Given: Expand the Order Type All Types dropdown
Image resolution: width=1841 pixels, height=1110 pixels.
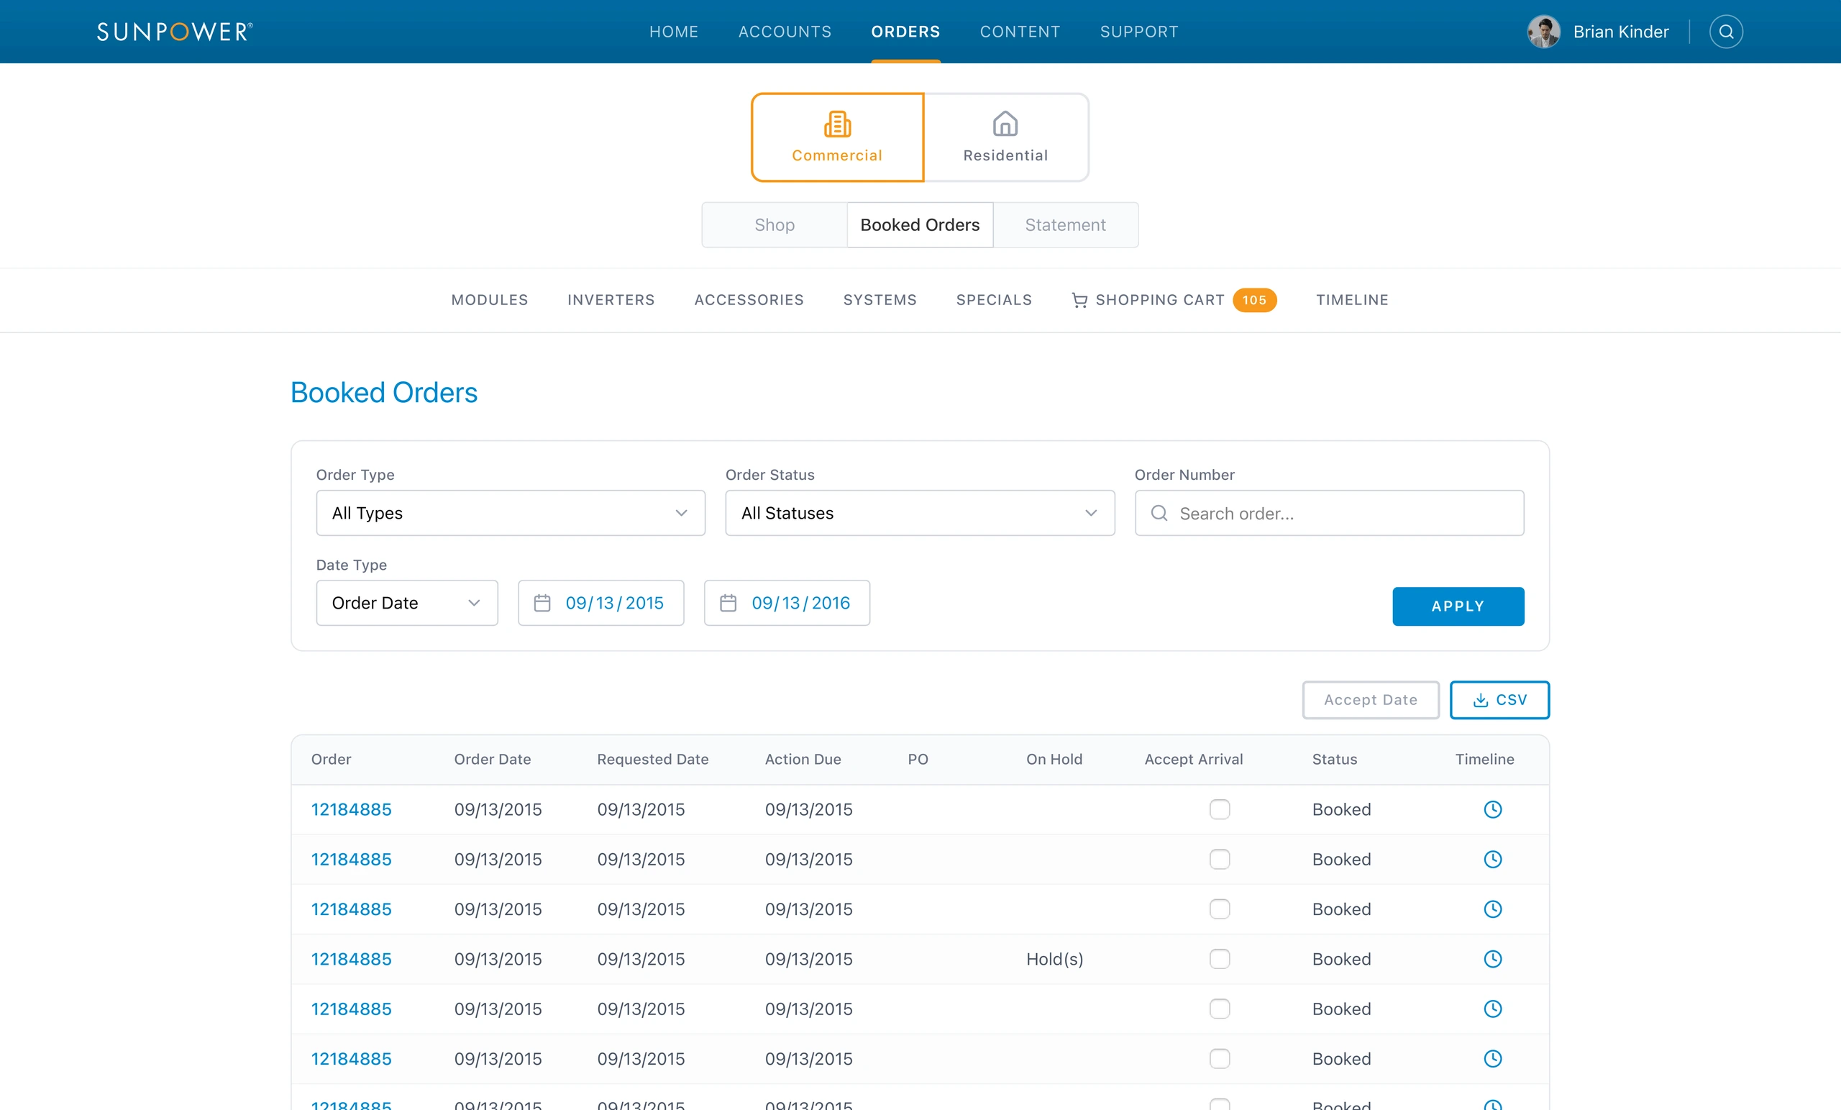Looking at the screenshot, I should coord(511,513).
